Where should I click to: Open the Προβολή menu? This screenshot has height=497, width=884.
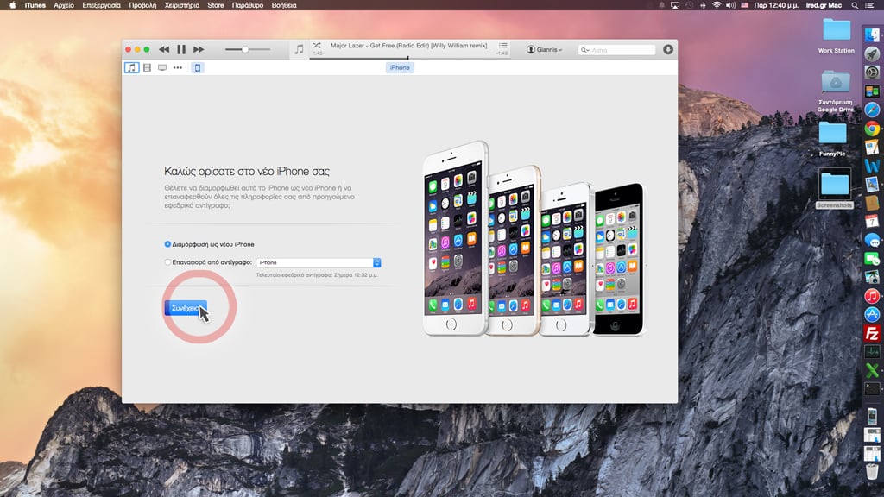click(142, 5)
